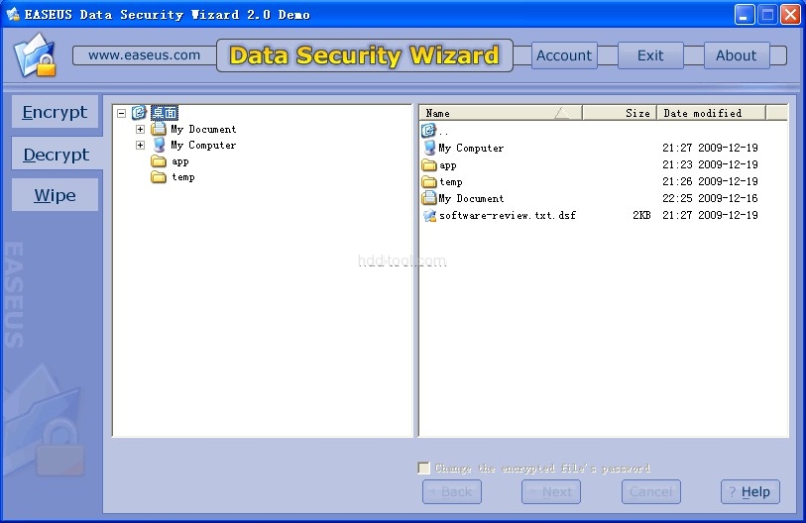Image resolution: width=806 pixels, height=523 pixels.
Task: Click My Document folder icon in tree
Action: pyautogui.click(x=159, y=129)
